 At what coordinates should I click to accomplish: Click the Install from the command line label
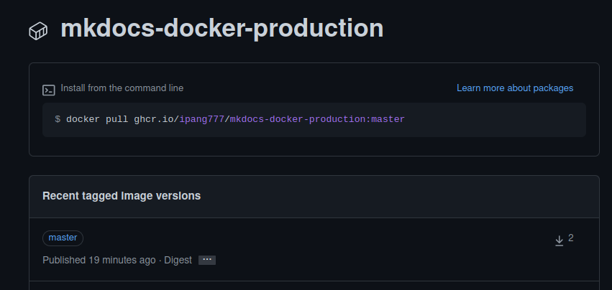[122, 88]
